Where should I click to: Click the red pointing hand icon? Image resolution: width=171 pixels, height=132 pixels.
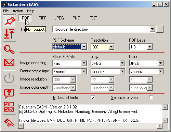[x=9, y=122]
